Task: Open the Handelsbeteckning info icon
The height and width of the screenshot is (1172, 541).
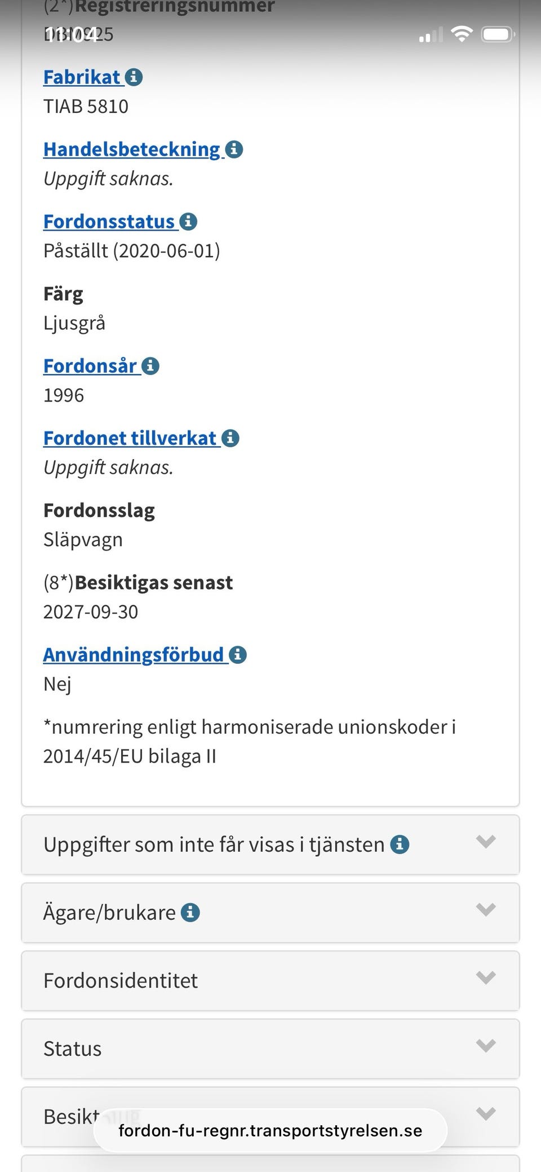Action: 236,149
